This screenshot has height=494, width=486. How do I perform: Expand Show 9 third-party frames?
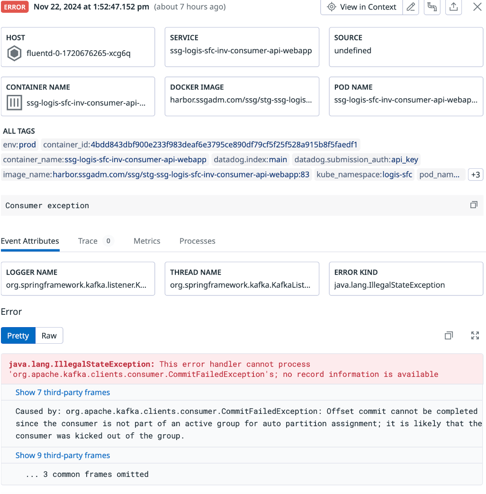coord(63,456)
